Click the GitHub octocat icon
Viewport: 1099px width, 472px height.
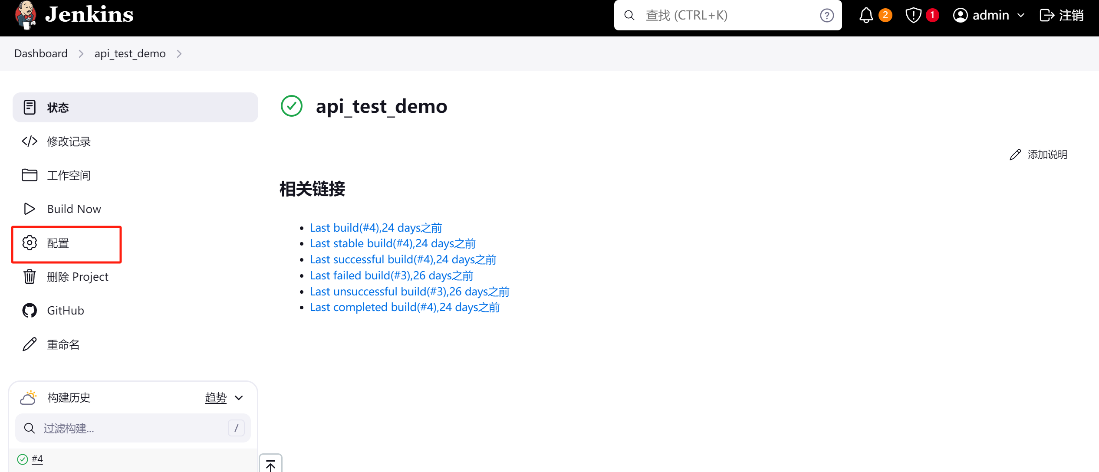[x=30, y=311]
